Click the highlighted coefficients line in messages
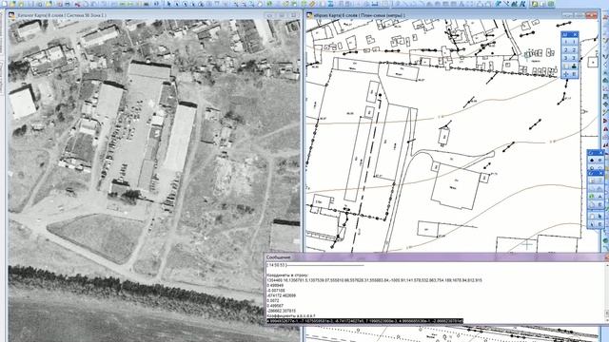 coord(364,321)
